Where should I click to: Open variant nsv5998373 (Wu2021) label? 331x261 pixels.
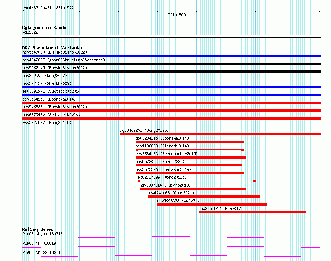tap(178, 201)
